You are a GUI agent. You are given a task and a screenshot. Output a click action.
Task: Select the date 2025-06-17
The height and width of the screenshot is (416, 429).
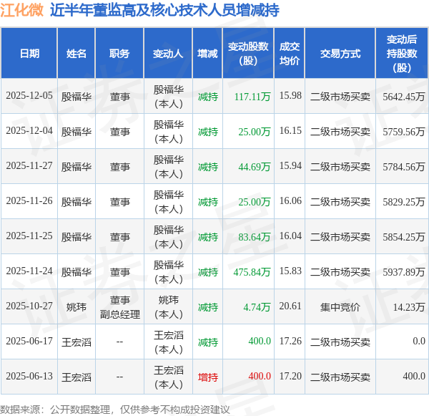pyautogui.click(x=29, y=342)
